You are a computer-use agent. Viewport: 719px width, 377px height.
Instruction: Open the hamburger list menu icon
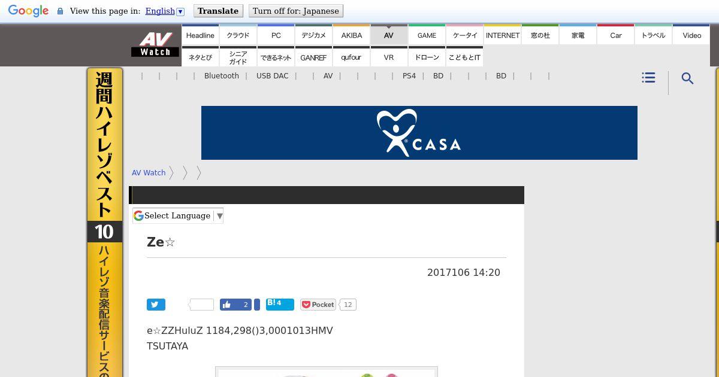(648, 78)
